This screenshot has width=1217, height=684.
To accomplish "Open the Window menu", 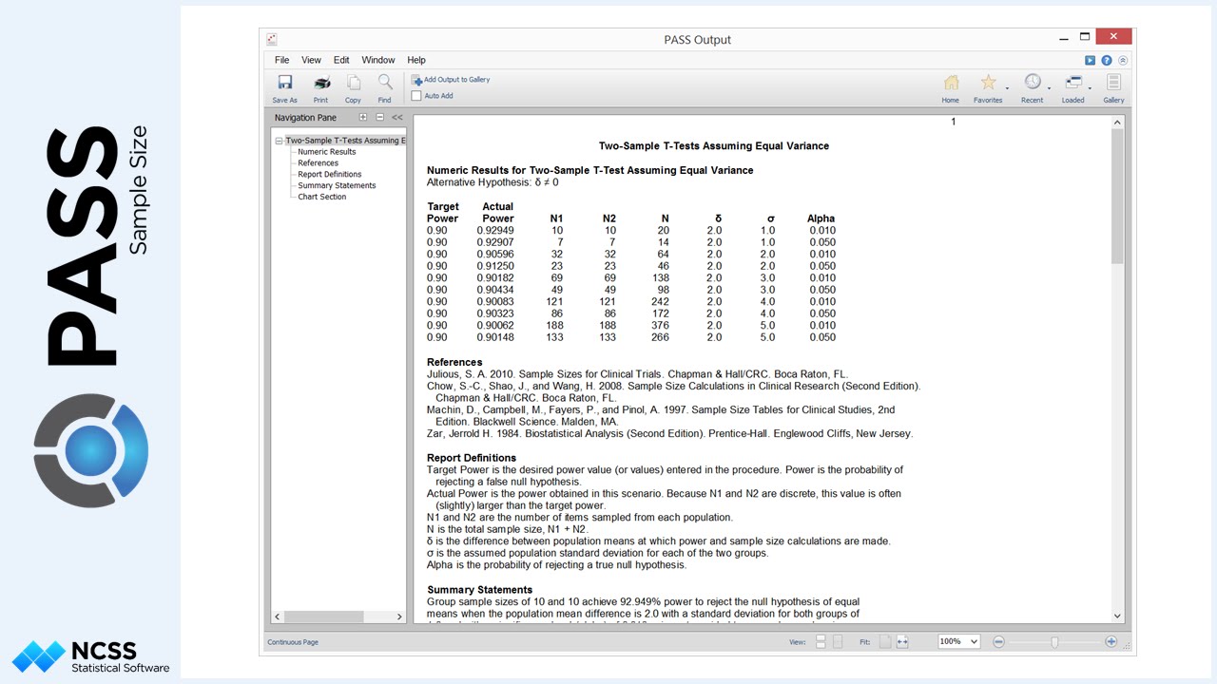I will 378,60.
